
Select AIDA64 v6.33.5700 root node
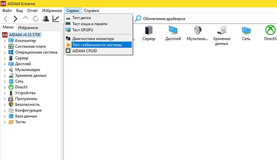pos(25,35)
